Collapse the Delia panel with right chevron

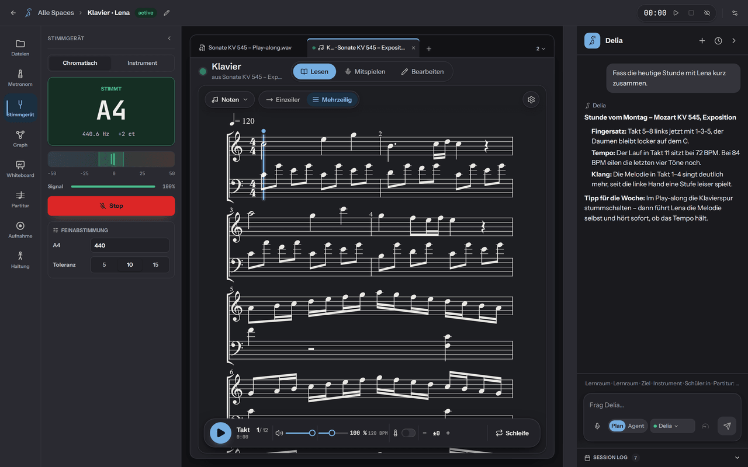point(734,41)
